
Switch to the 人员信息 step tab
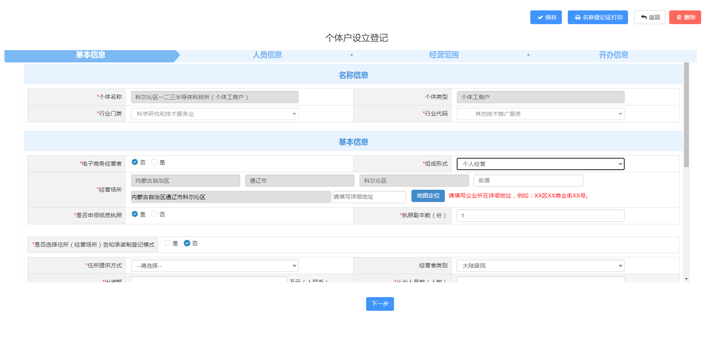coord(267,55)
